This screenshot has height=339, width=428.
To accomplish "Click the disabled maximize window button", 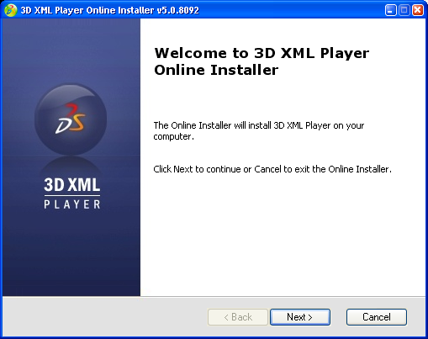I will (x=404, y=10).
